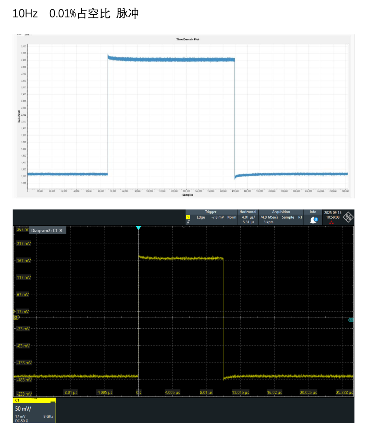Click the C1 ground level marker
Screen dimensions: 368x431
pos(16,317)
